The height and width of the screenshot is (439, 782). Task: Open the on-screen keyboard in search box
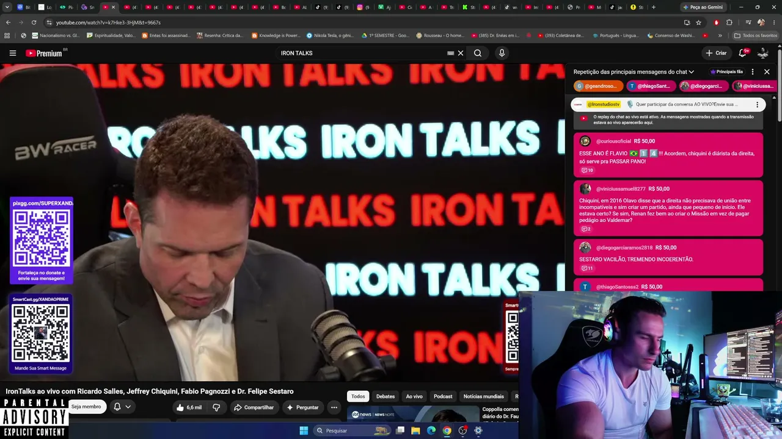tap(451, 53)
